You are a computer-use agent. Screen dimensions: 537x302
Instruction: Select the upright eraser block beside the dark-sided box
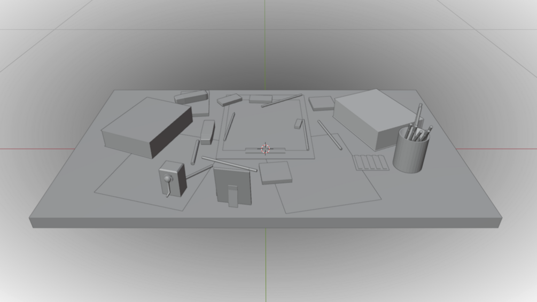click(x=207, y=132)
